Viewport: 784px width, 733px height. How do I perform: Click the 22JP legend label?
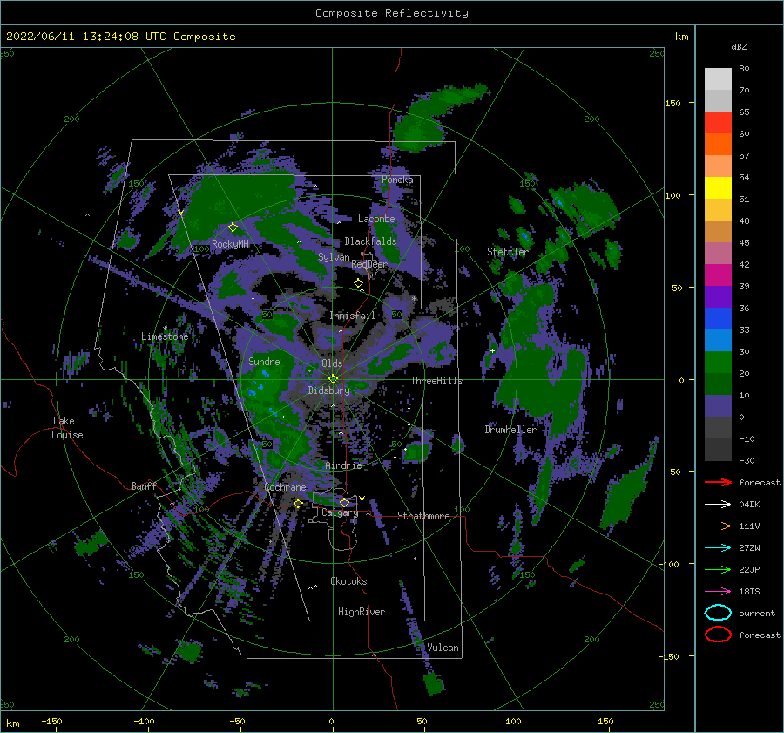[749, 569]
